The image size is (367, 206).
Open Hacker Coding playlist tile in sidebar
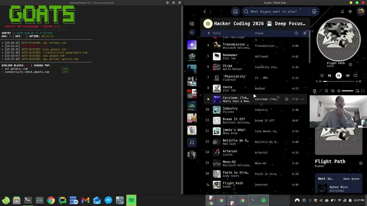coord(192,57)
